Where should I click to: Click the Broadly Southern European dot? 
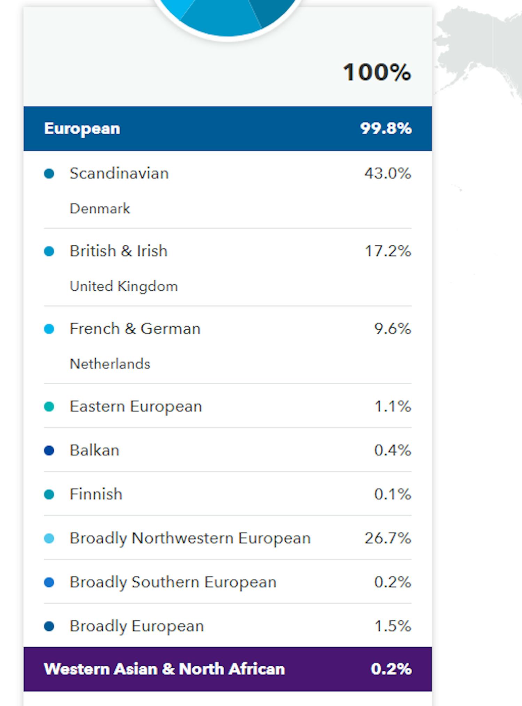click(x=51, y=581)
